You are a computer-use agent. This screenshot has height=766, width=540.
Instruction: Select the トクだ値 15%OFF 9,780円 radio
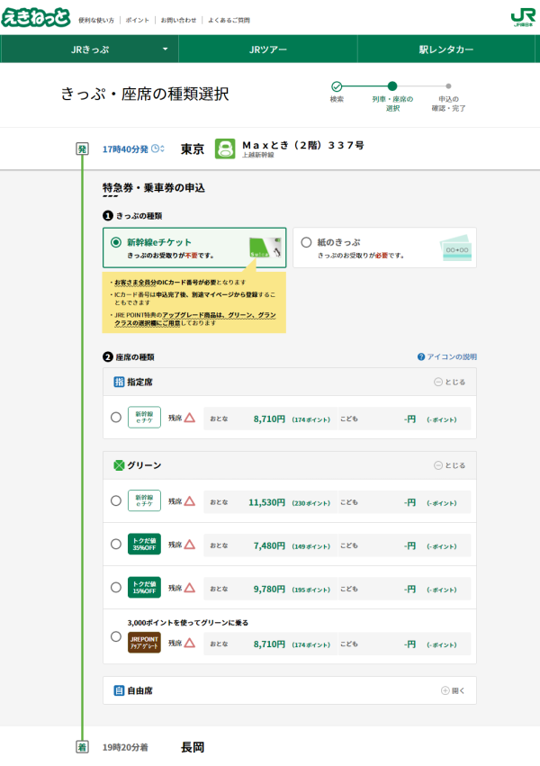click(x=116, y=587)
